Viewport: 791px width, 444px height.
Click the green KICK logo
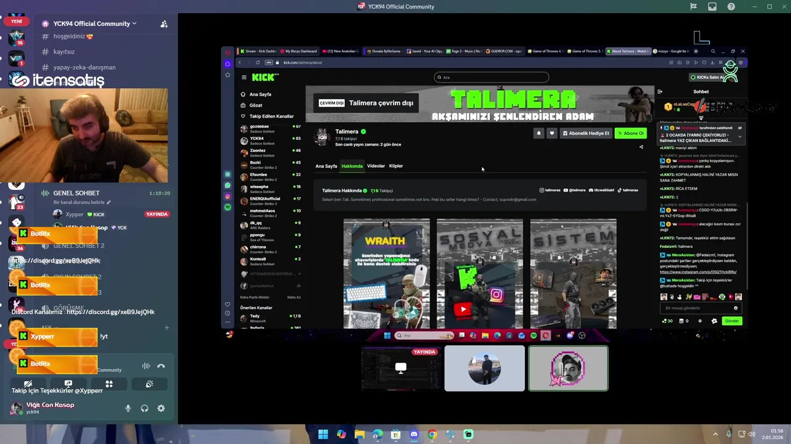click(x=264, y=77)
